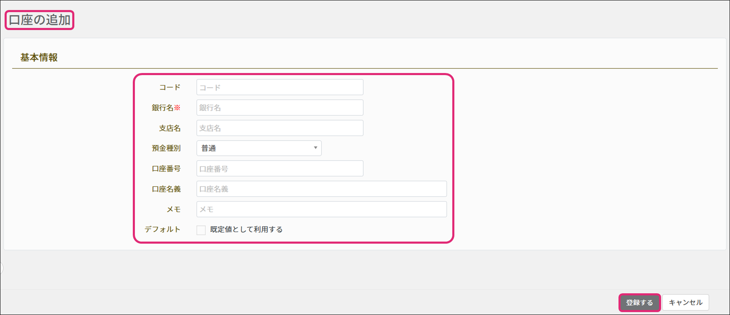
Task: Click into the 支店名 field
Action: pyautogui.click(x=280, y=128)
